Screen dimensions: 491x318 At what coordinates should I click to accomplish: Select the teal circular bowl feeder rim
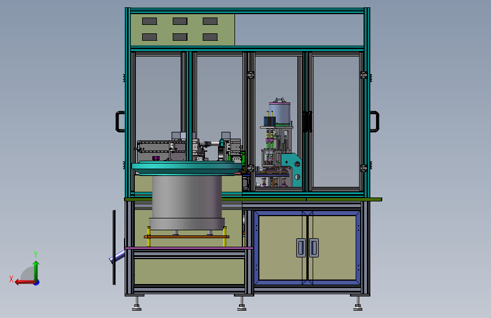click(187, 168)
